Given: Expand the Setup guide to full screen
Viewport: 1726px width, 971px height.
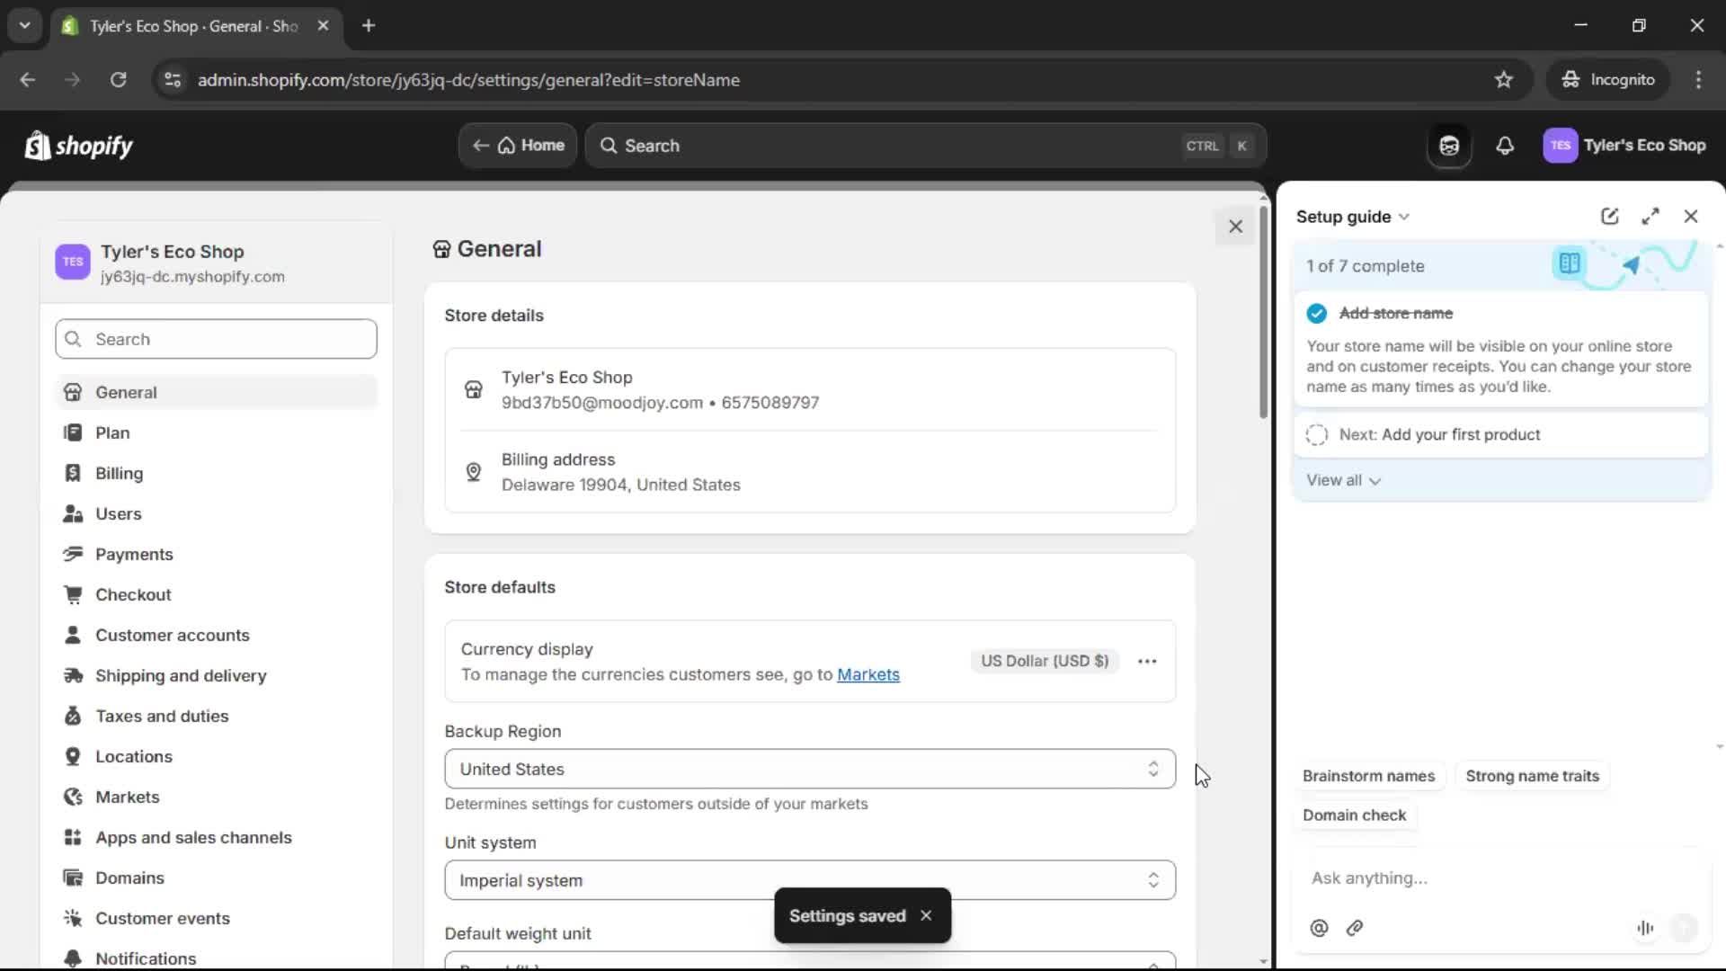Looking at the screenshot, I should pos(1651,216).
